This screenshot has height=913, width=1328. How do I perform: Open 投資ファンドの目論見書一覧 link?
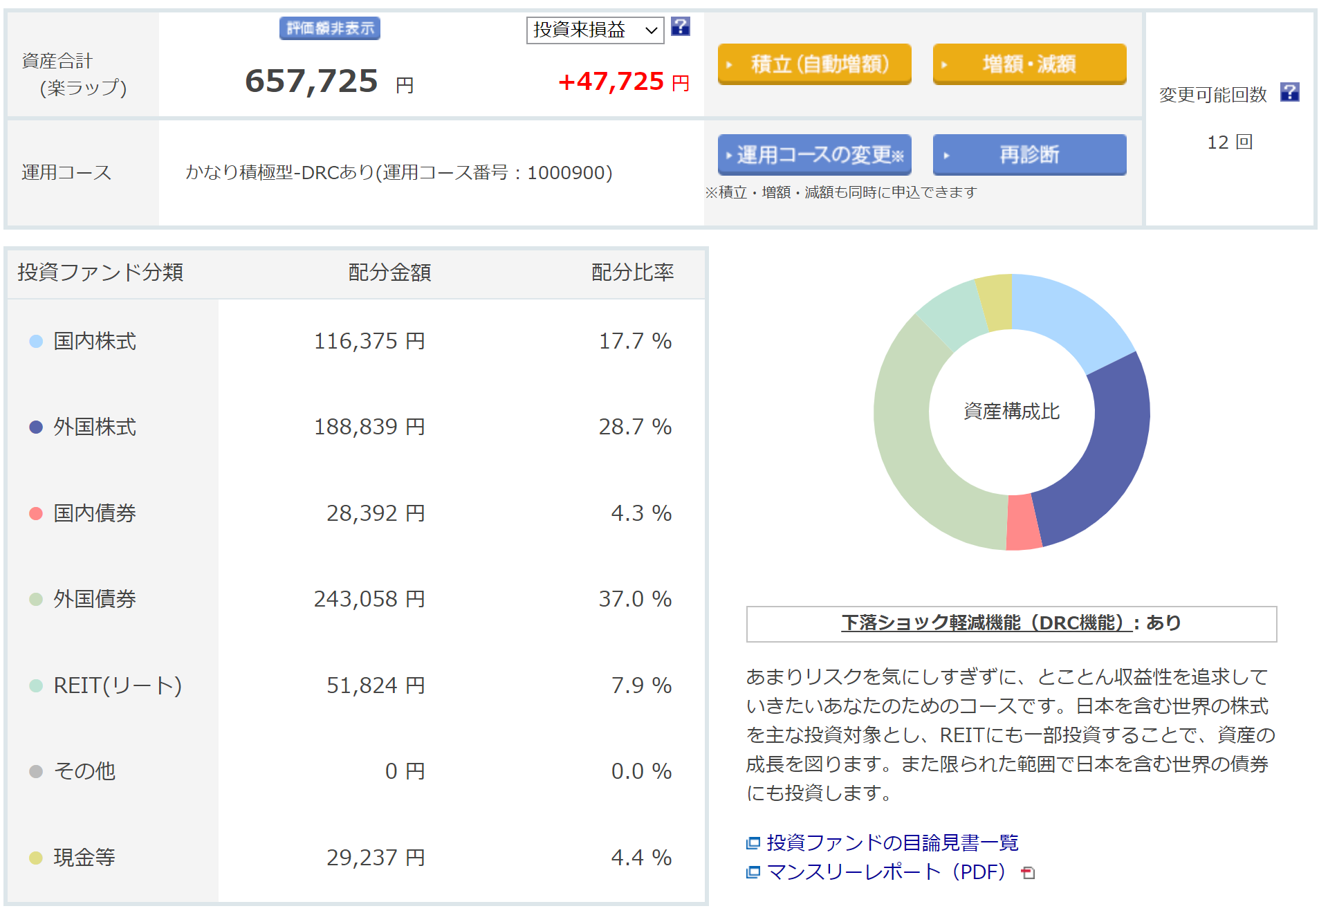coord(892,843)
